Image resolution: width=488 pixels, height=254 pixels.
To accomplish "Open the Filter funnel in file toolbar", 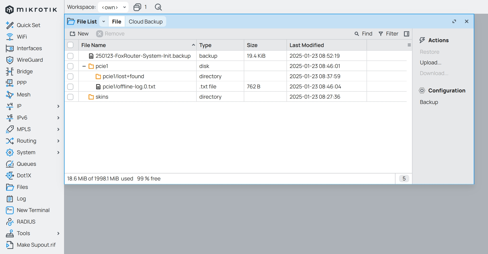I will point(381,34).
